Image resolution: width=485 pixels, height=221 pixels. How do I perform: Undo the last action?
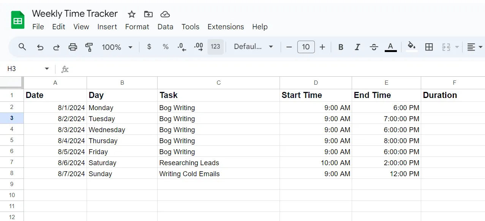40,47
